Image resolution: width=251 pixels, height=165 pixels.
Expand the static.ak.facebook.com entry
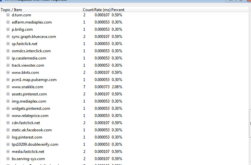pos(8,130)
